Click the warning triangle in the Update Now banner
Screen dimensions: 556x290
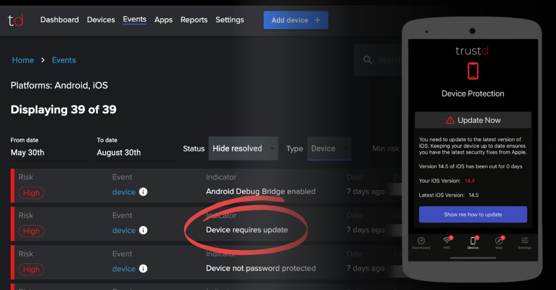(449, 120)
